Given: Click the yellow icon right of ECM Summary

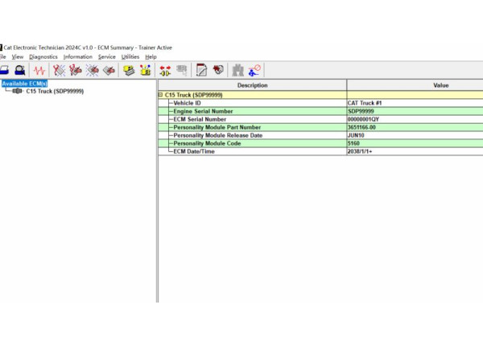Looking at the screenshot, I should coord(145,70).
